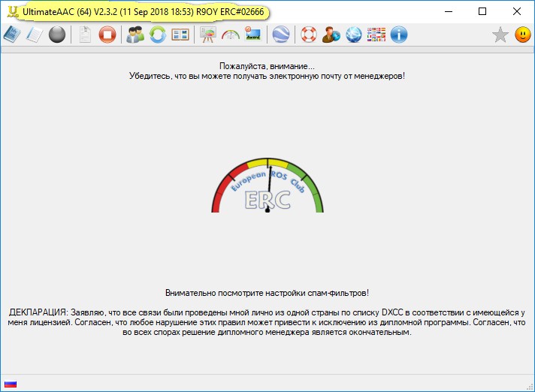Click the gray sphere status icon
Viewport: 535px width, 392px height.
[56, 35]
